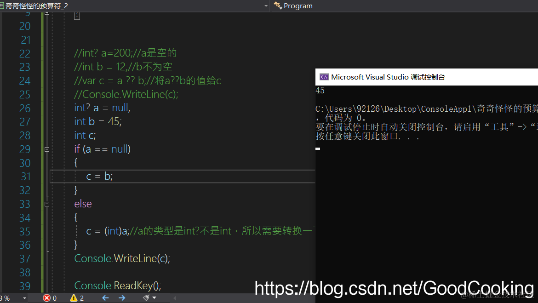Collapse the else block at line 33

coord(47,204)
